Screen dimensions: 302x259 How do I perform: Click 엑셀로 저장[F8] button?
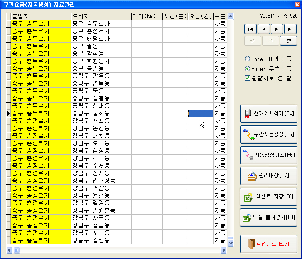268,197
